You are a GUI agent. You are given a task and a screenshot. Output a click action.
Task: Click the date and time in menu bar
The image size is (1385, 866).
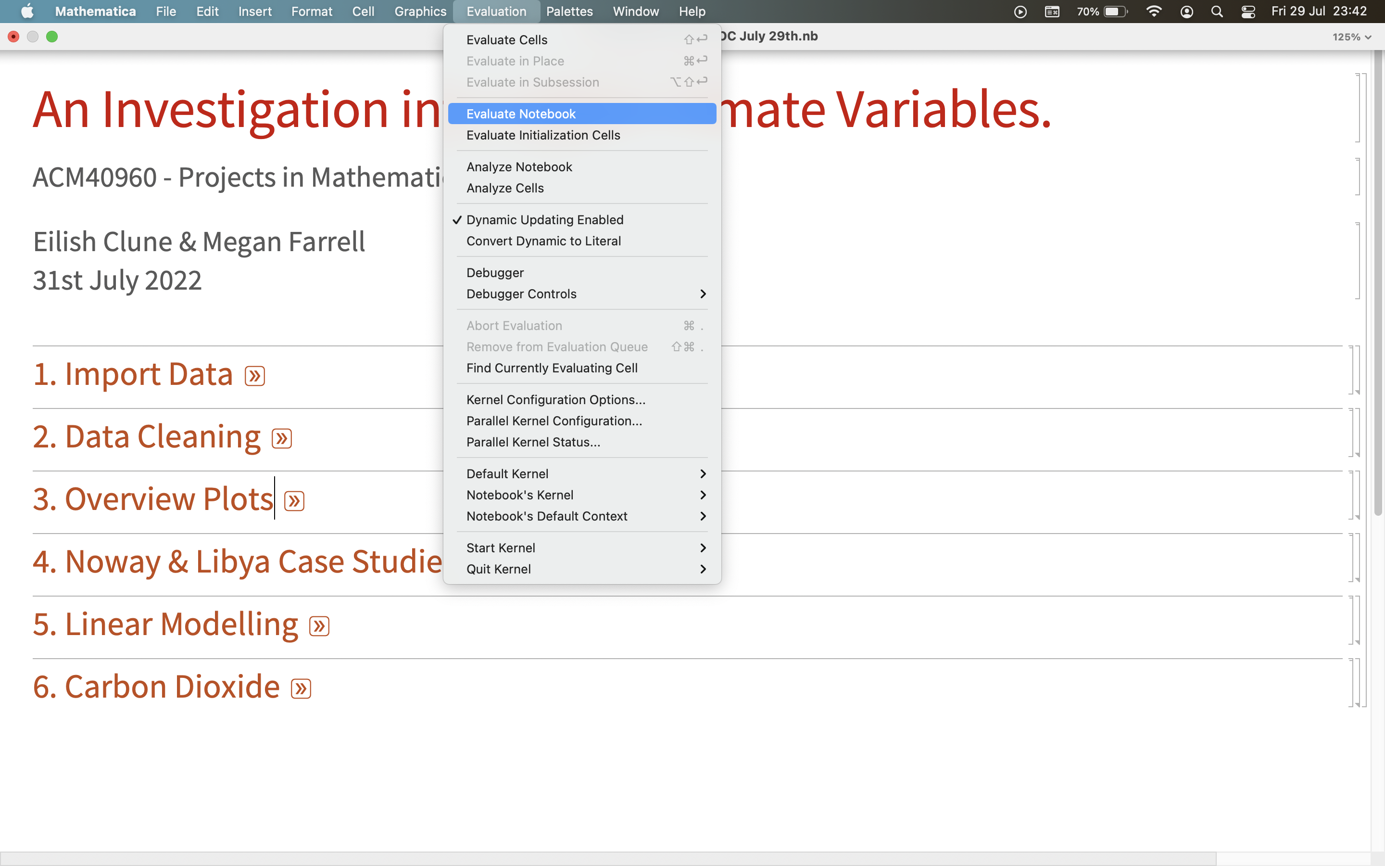1319,12
